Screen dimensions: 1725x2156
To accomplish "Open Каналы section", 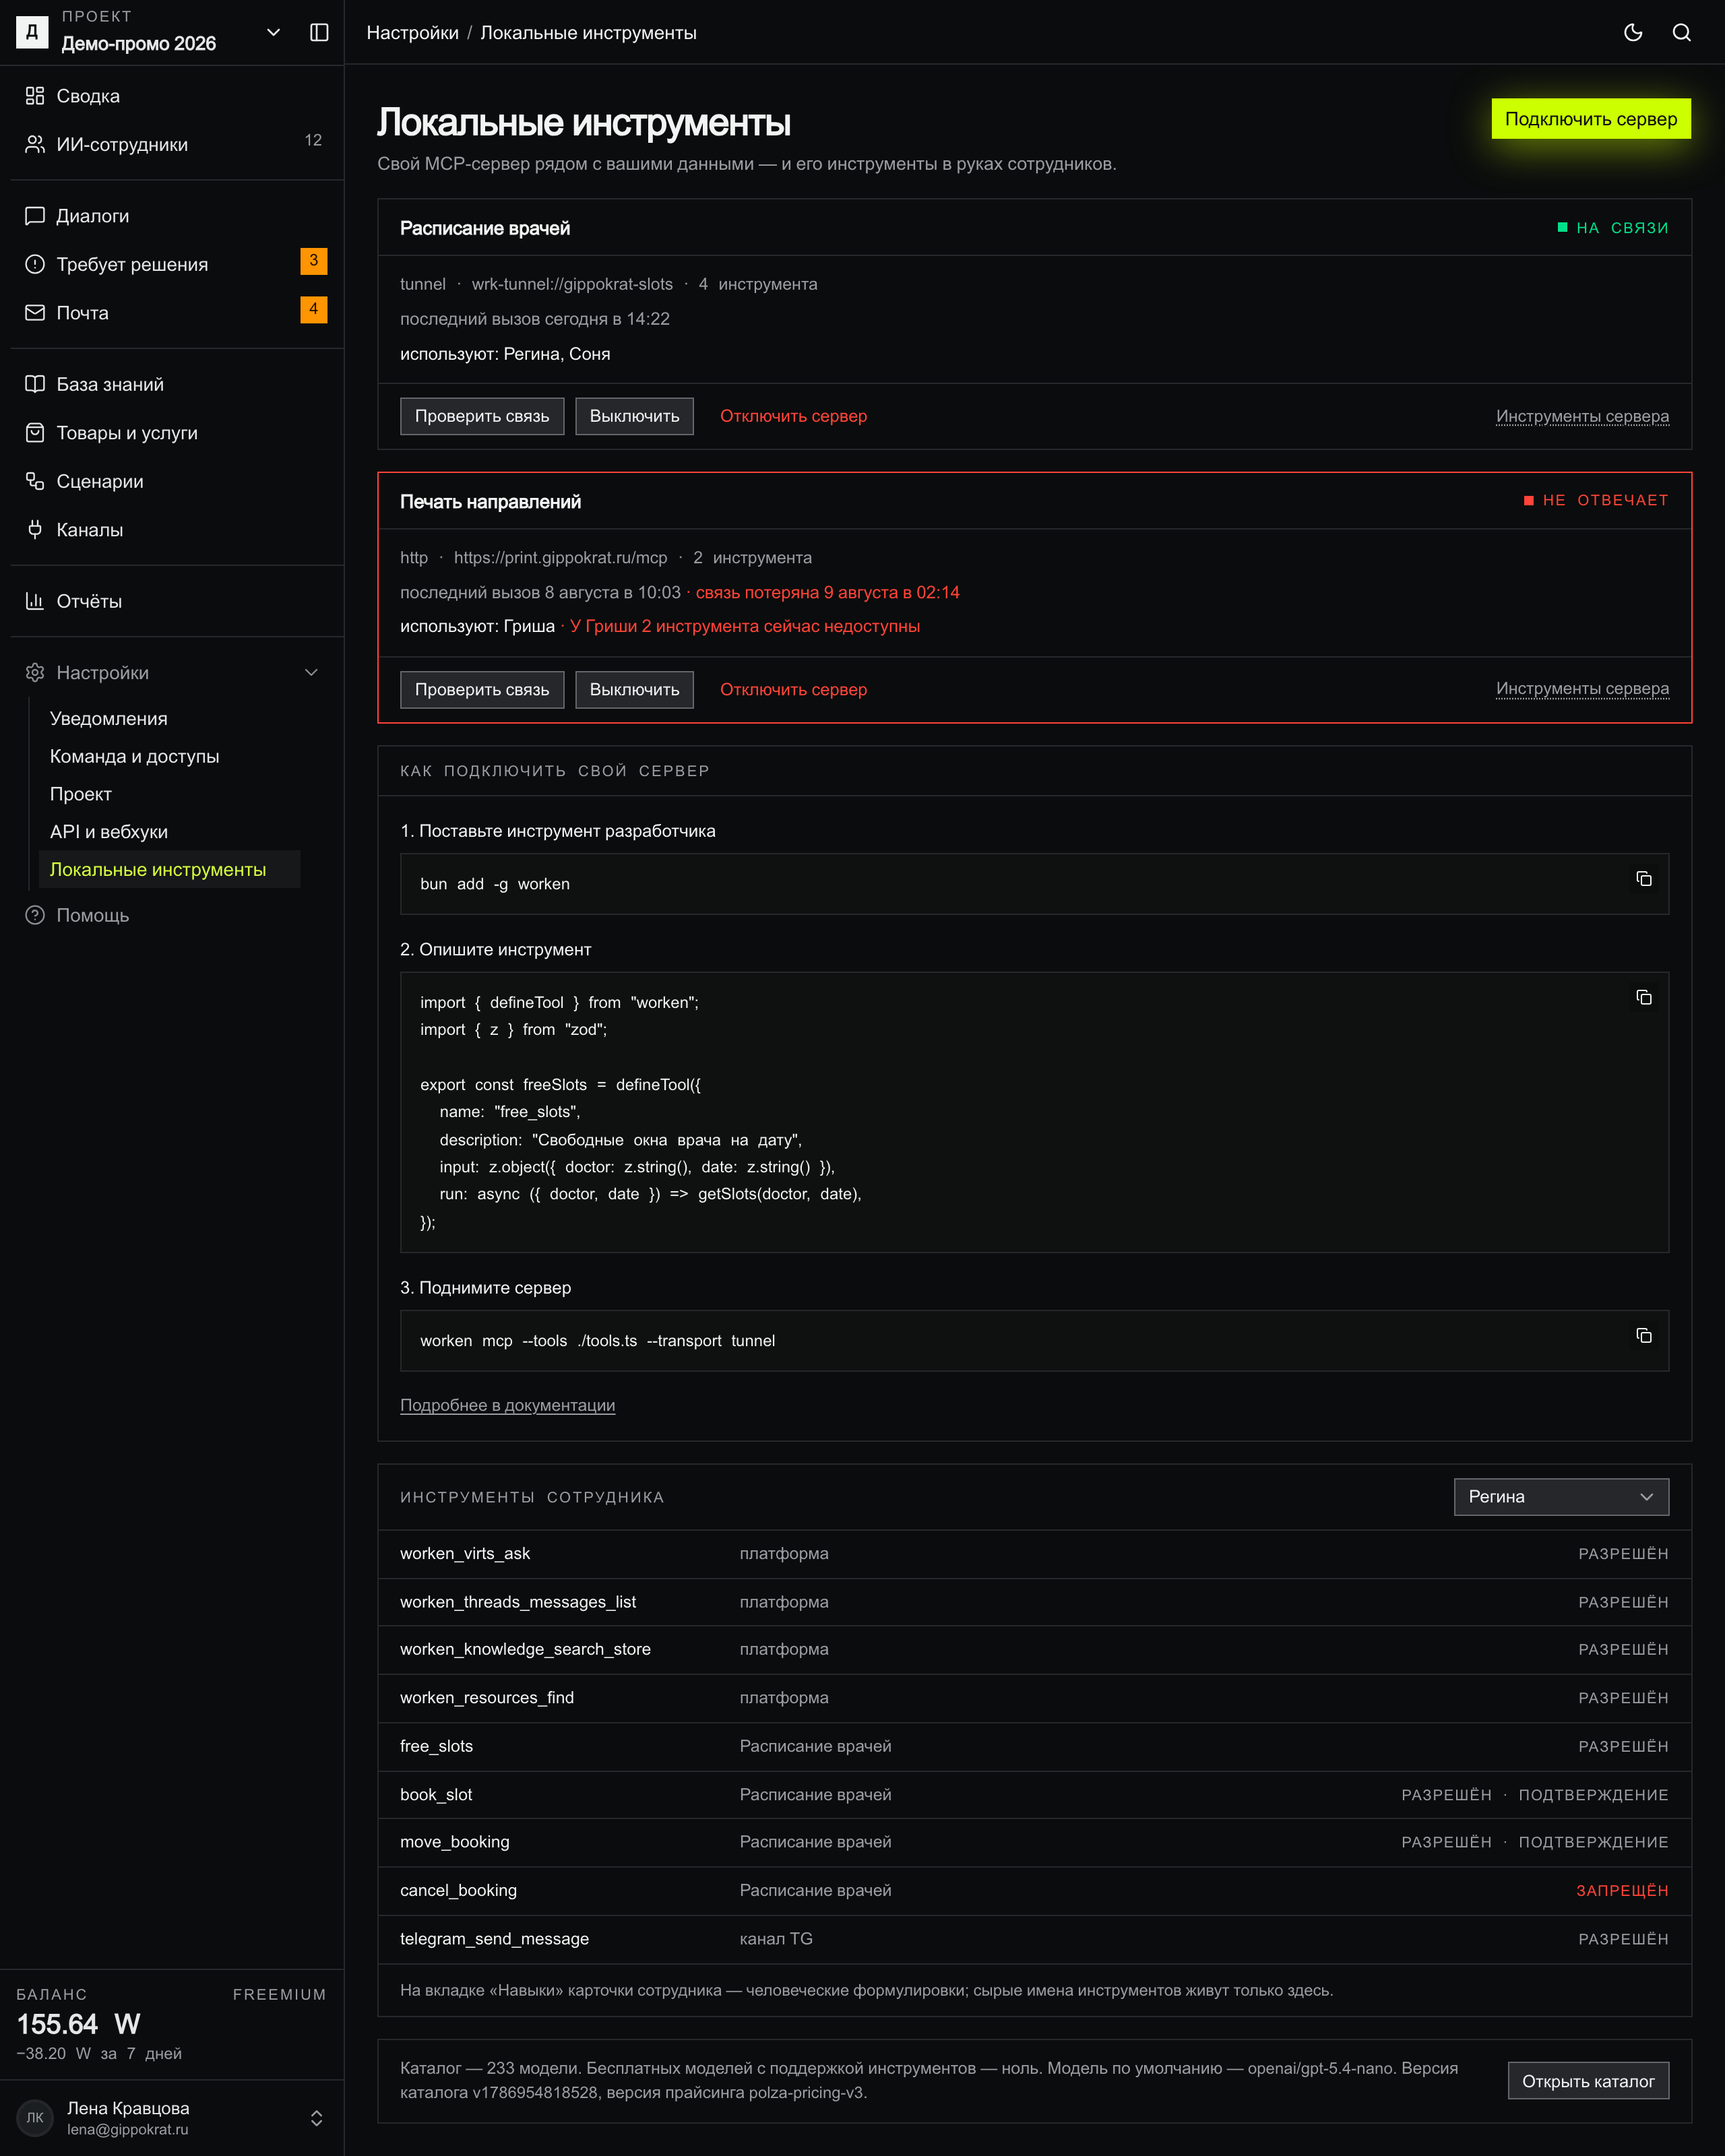I will [x=172, y=530].
